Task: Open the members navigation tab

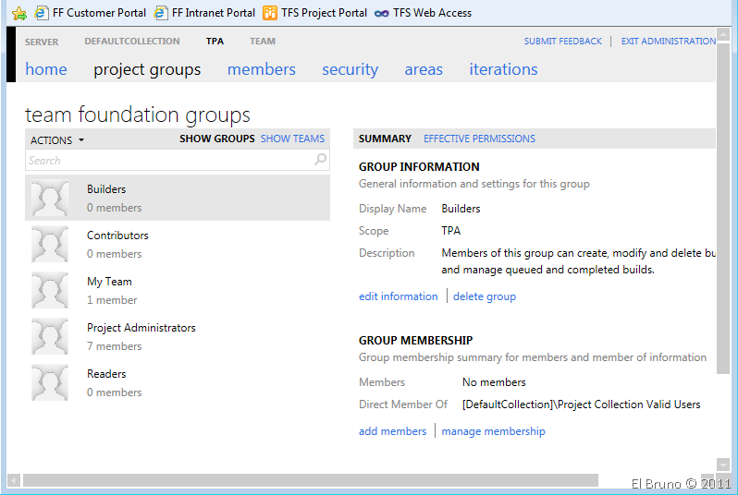Action: pyautogui.click(x=261, y=69)
